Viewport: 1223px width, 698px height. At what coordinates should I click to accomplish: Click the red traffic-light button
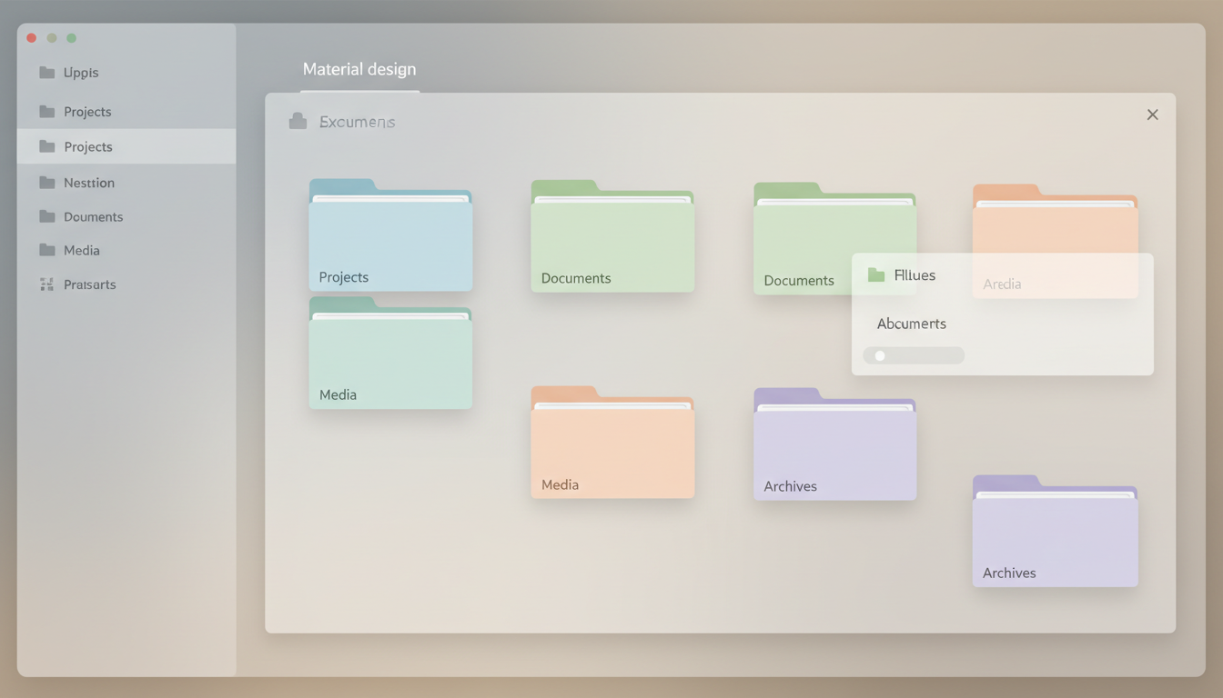(31, 37)
